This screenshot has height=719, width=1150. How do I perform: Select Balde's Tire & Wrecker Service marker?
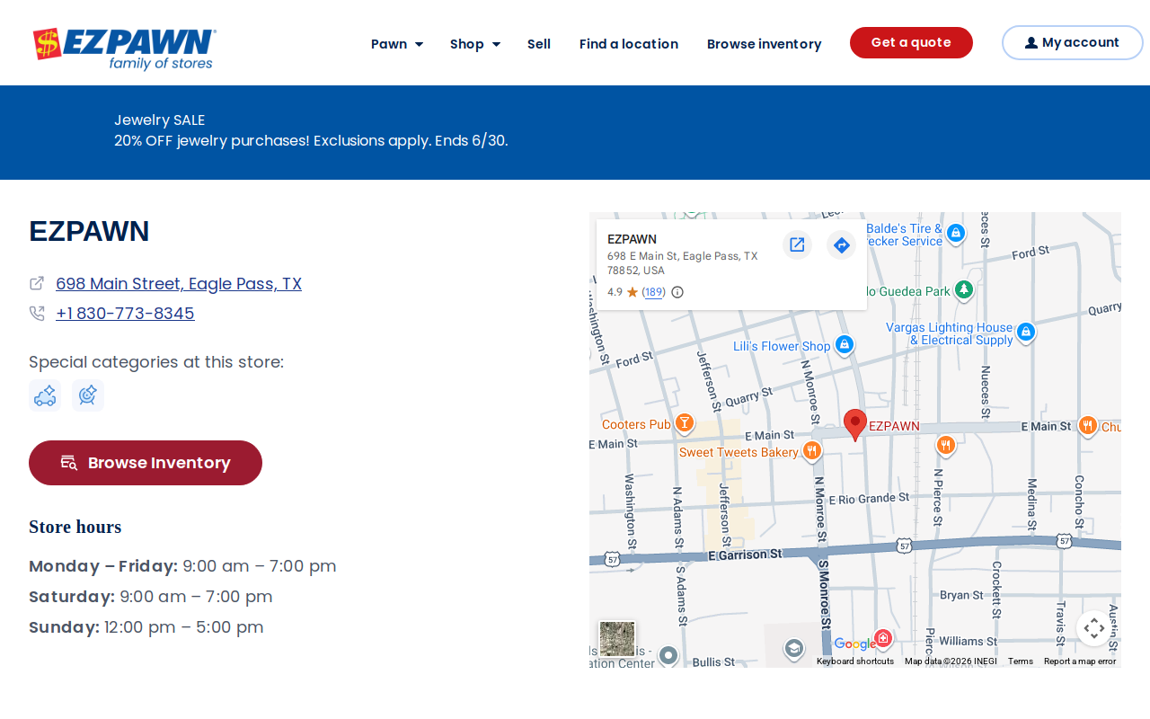[956, 234]
